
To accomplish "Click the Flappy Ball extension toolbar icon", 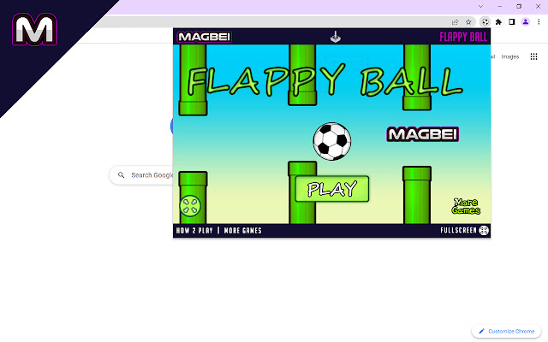I will pos(485,22).
